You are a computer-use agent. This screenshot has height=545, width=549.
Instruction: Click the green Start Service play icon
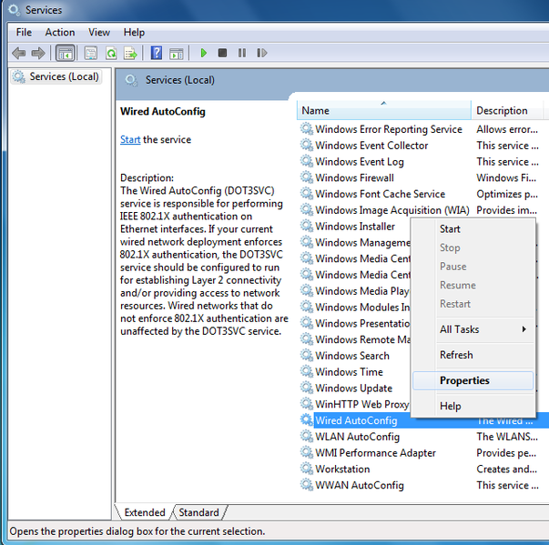[x=203, y=53]
